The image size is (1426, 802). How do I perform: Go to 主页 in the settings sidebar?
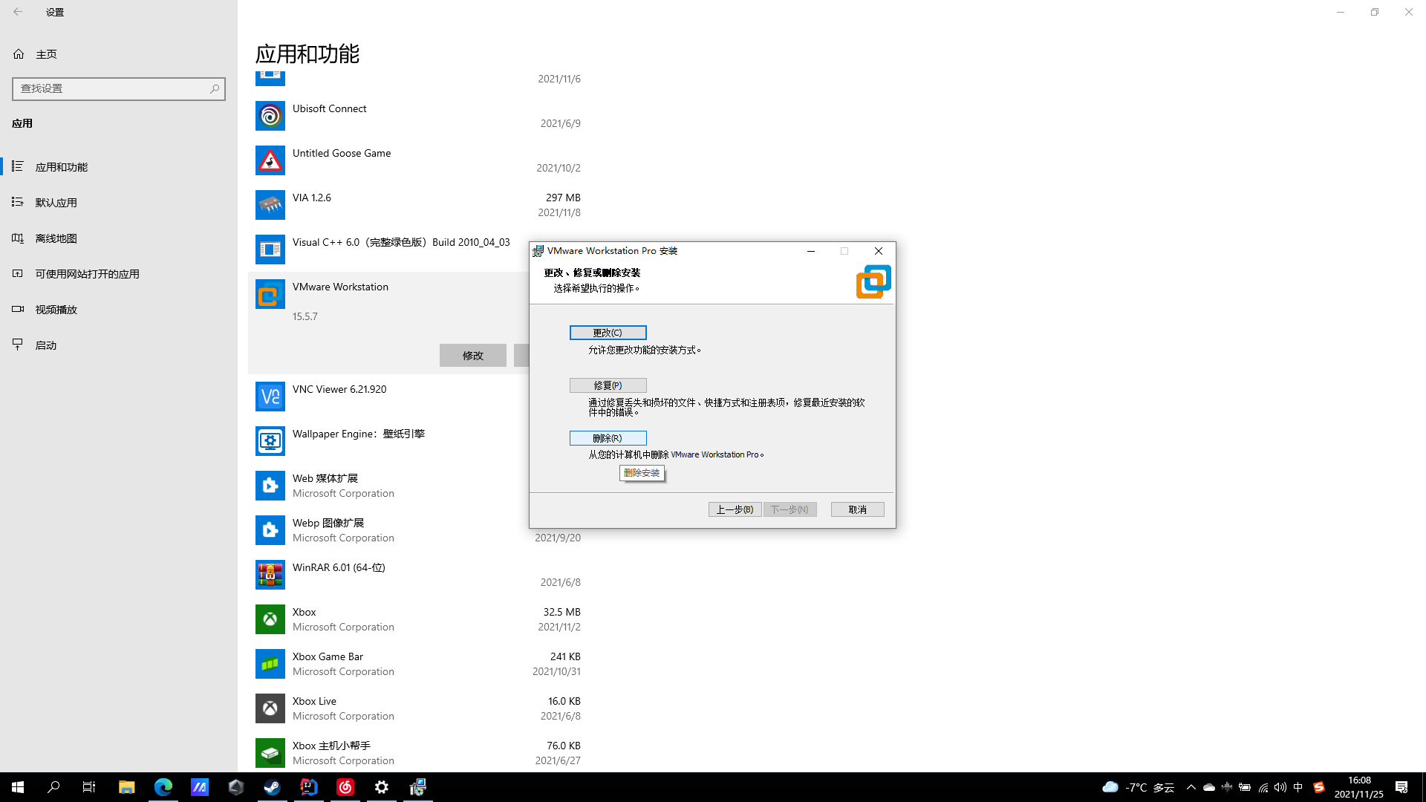[x=46, y=53]
